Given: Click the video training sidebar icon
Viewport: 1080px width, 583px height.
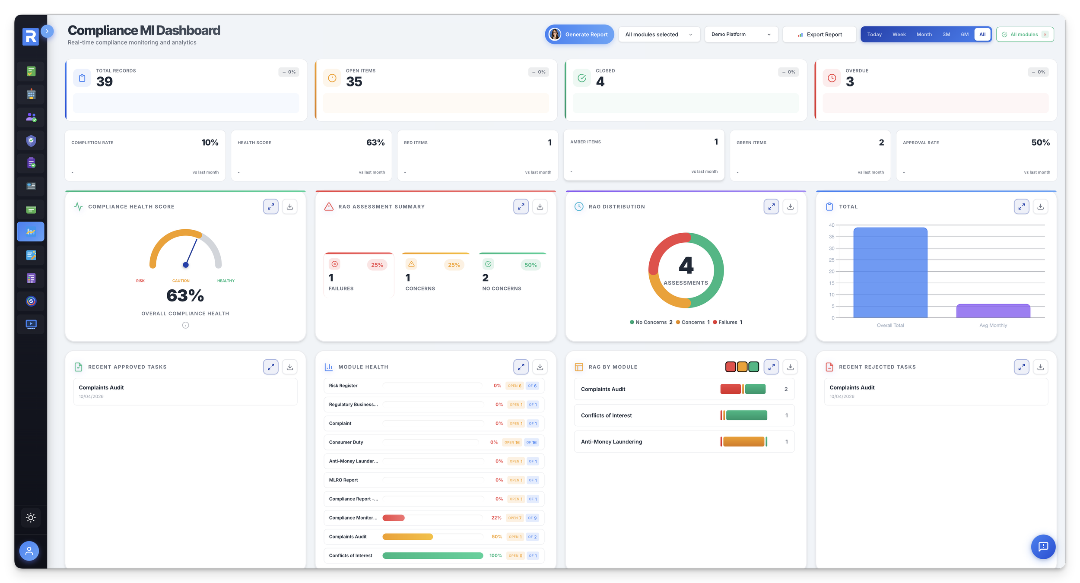Looking at the screenshot, I should pos(30,324).
